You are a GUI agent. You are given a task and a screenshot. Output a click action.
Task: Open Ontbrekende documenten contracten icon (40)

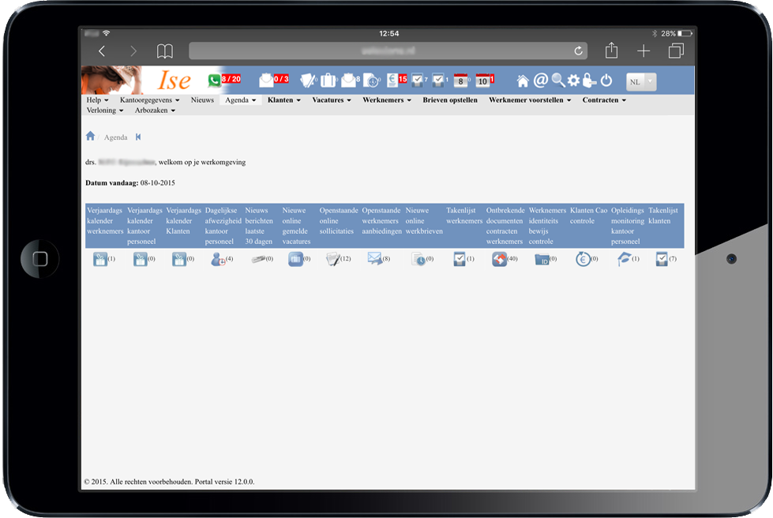(x=499, y=259)
